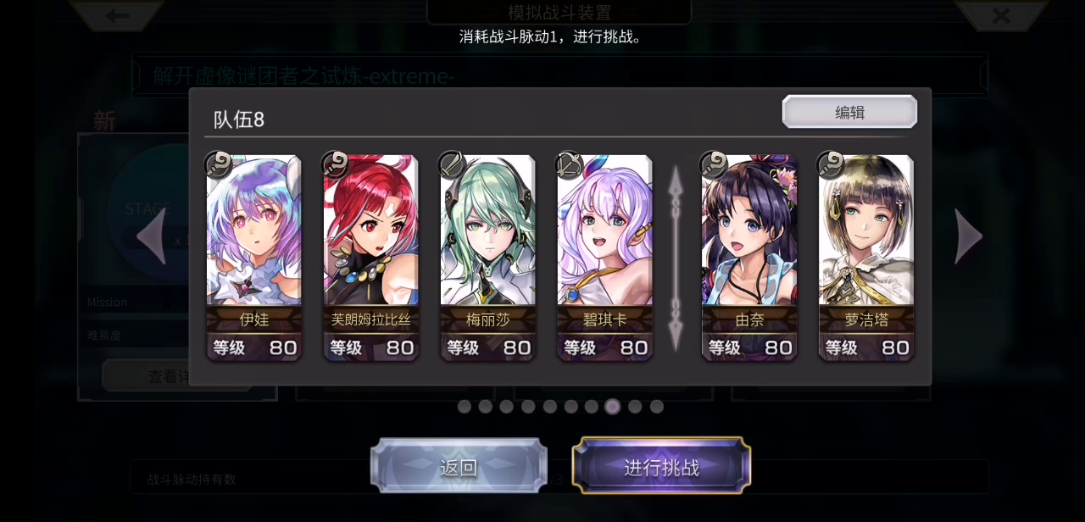This screenshot has width=1085, height=522.
Task: Go to the previous team with left arrow
Action: pos(151,236)
